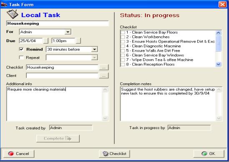Open the For user dropdown
Viewport: 229px width, 162px height.
coord(68,32)
